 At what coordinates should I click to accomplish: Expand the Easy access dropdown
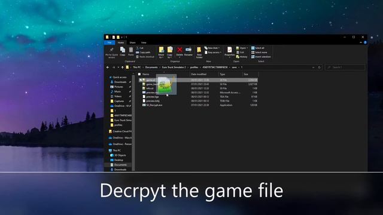pos(213,53)
